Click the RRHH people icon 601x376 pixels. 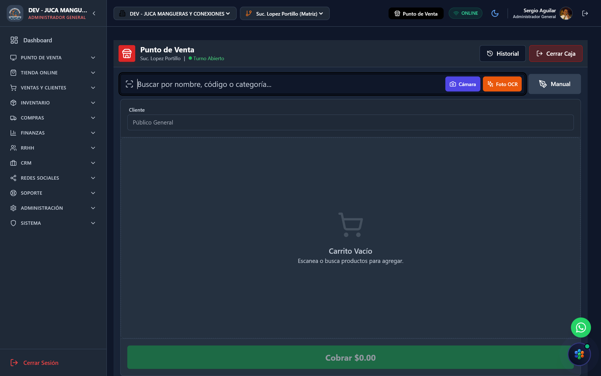coord(13,148)
